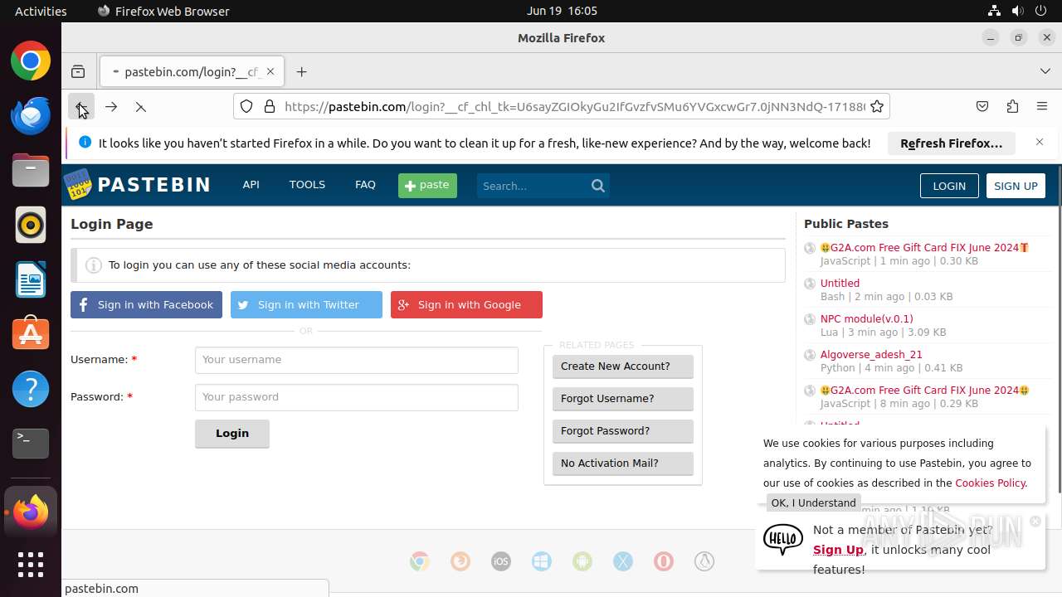The width and height of the screenshot is (1062, 597).
Task: Open the Algoverse_adesh_21 paste
Action: pyautogui.click(x=871, y=354)
